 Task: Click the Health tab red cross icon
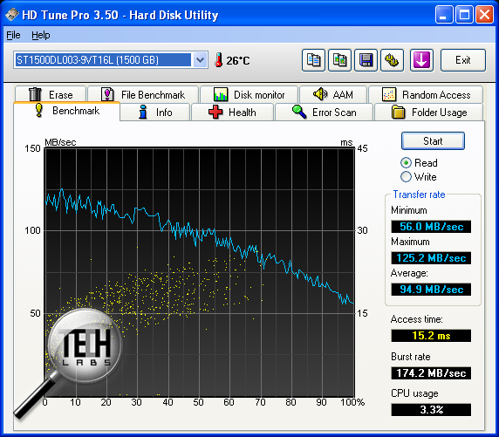point(215,112)
